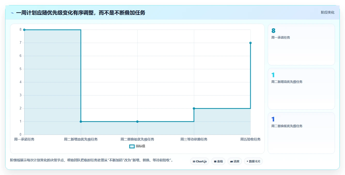Click the 指标值 legend text
Image resolution: width=345 pixels, height=175 pixels.
140,146
